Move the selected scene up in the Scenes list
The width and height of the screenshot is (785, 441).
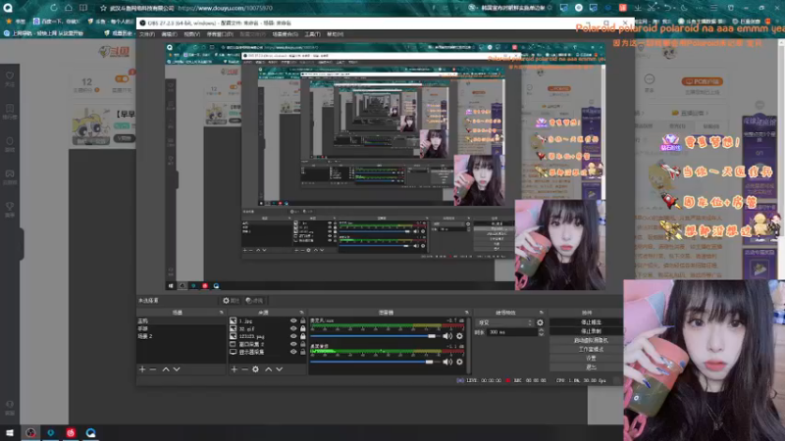coord(166,369)
